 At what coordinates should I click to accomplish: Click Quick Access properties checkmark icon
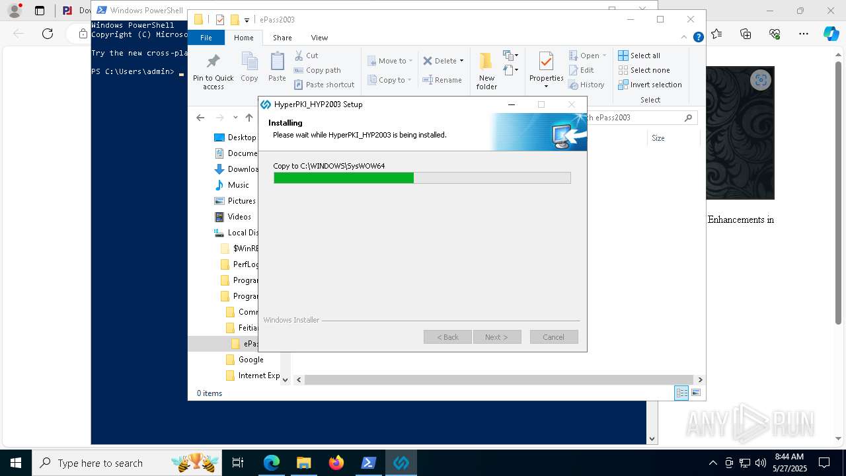(x=220, y=20)
